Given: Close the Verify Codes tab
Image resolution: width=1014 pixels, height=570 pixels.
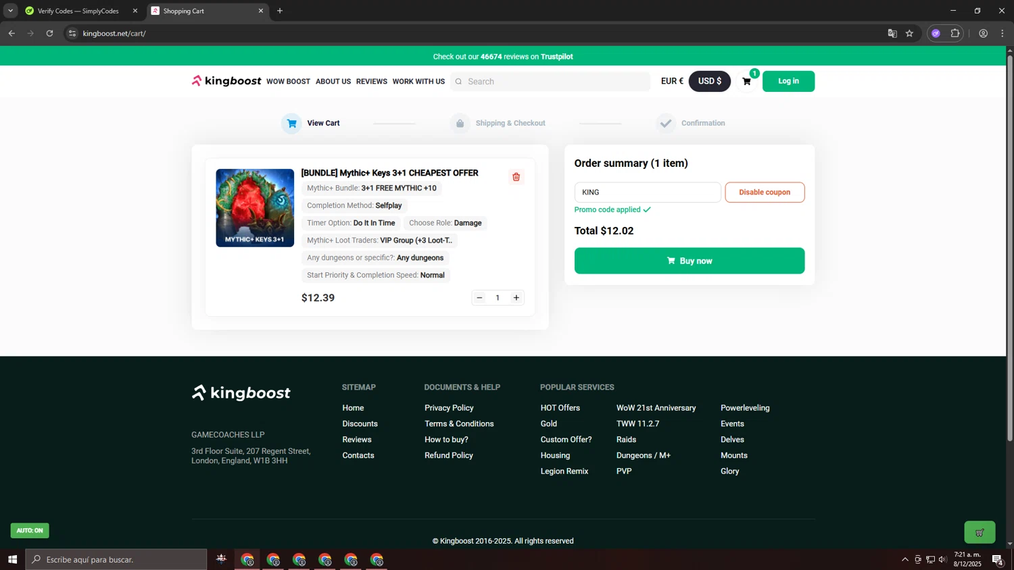Looking at the screenshot, I should 135,11.
